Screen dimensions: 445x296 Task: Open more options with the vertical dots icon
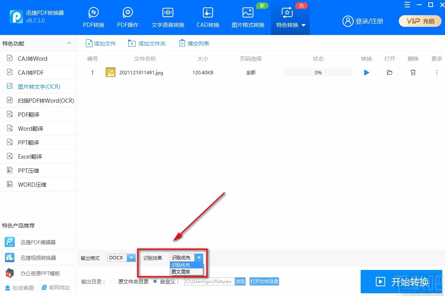436,72
